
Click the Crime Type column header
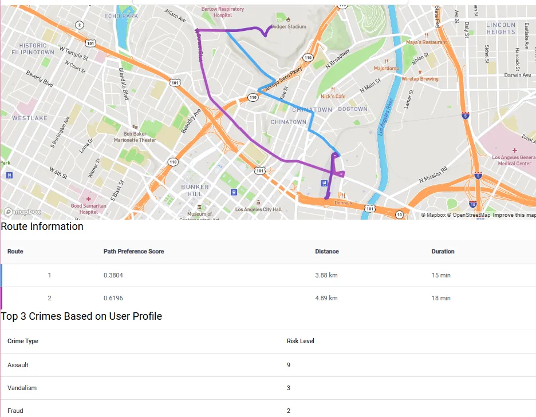(23, 341)
